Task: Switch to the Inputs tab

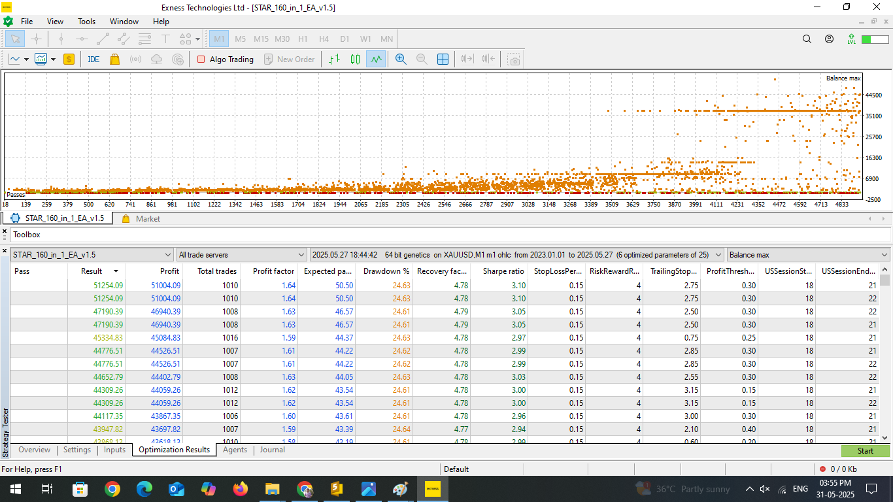Action: [x=114, y=450]
